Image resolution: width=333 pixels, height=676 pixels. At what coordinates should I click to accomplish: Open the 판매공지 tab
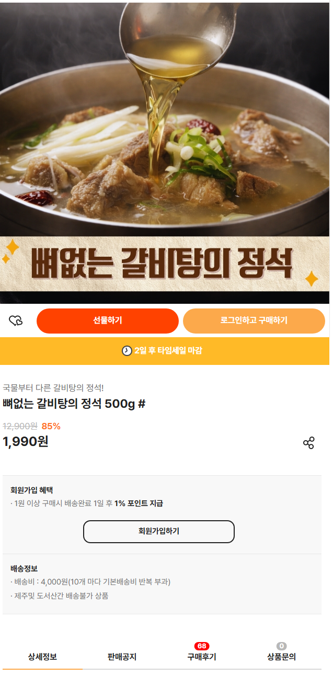122,657
